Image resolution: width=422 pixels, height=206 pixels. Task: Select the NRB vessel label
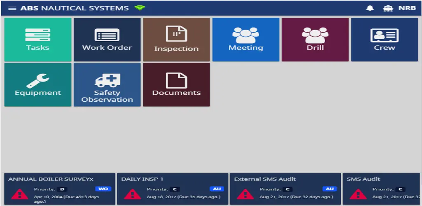pos(407,8)
